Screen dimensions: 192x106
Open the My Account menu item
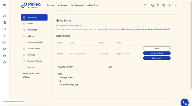click(62, 5)
